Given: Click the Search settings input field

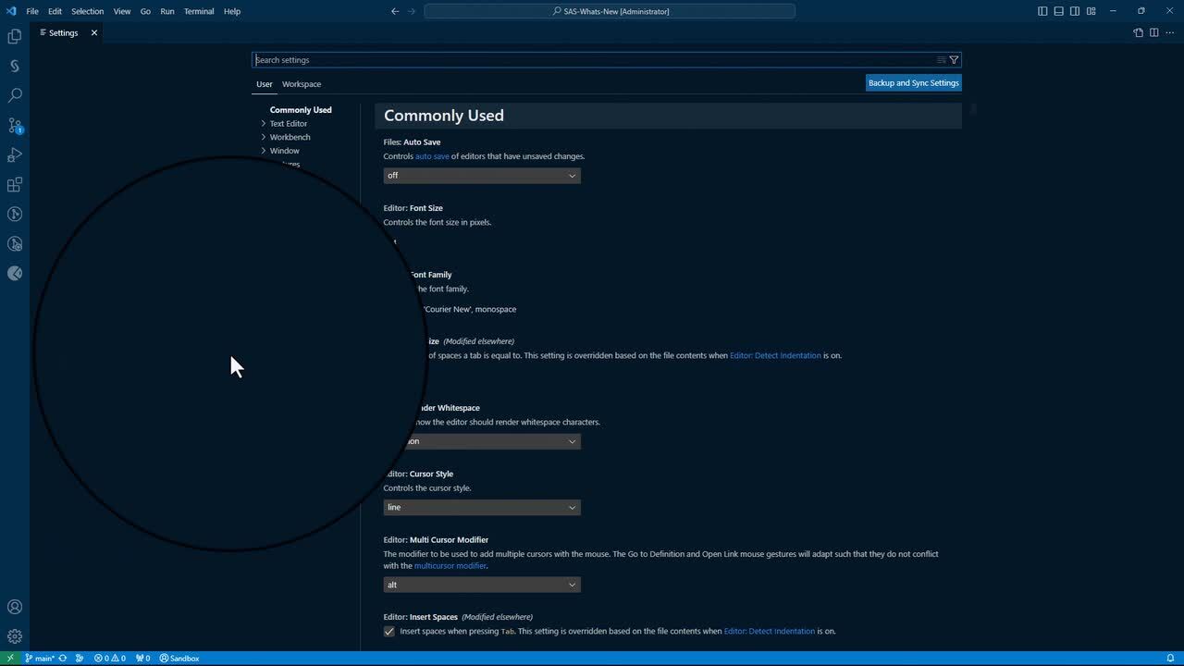Looking at the screenshot, I should click(x=592, y=60).
